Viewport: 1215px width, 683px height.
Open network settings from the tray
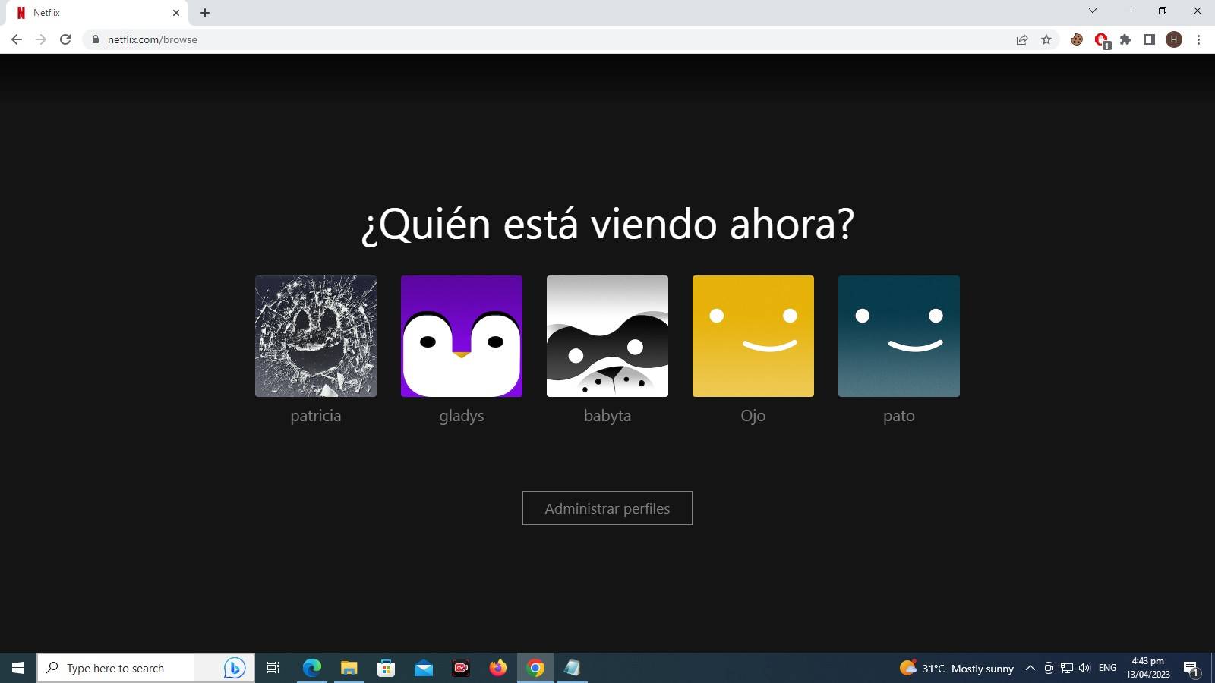(x=1067, y=668)
